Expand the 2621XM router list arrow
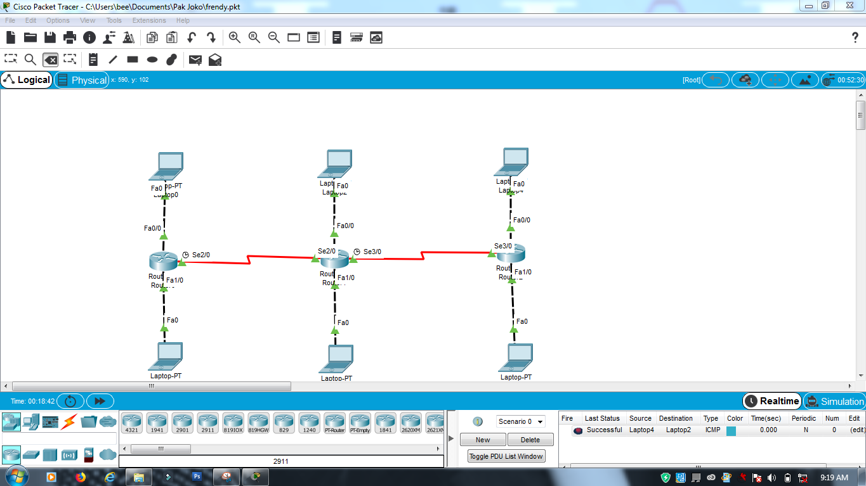The image size is (866, 486). point(438,448)
